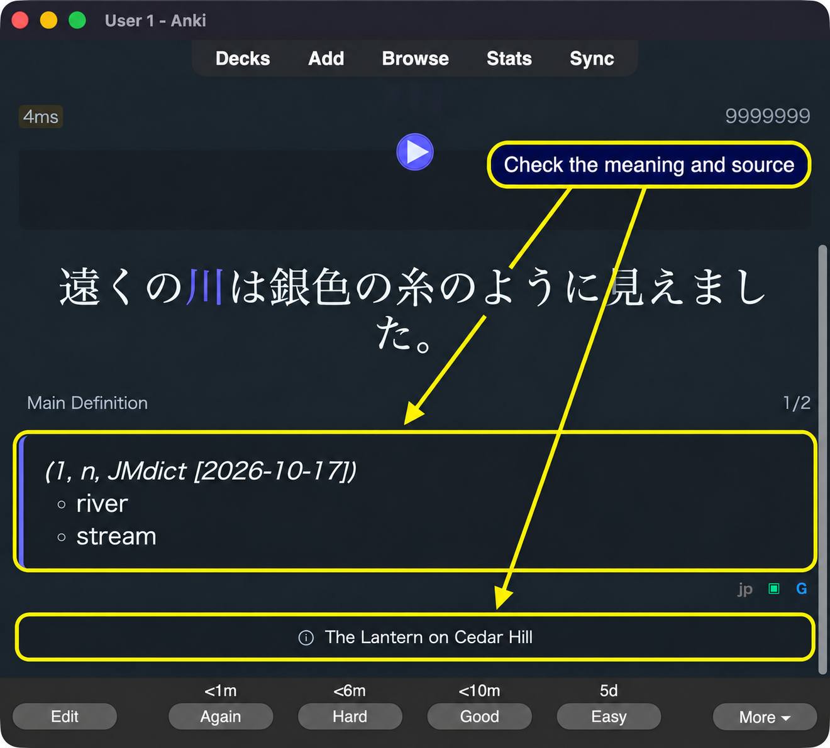Image resolution: width=830 pixels, height=748 pixels.
Task: Click the 9999999 frequency number
Action: [x=768, y=116]
